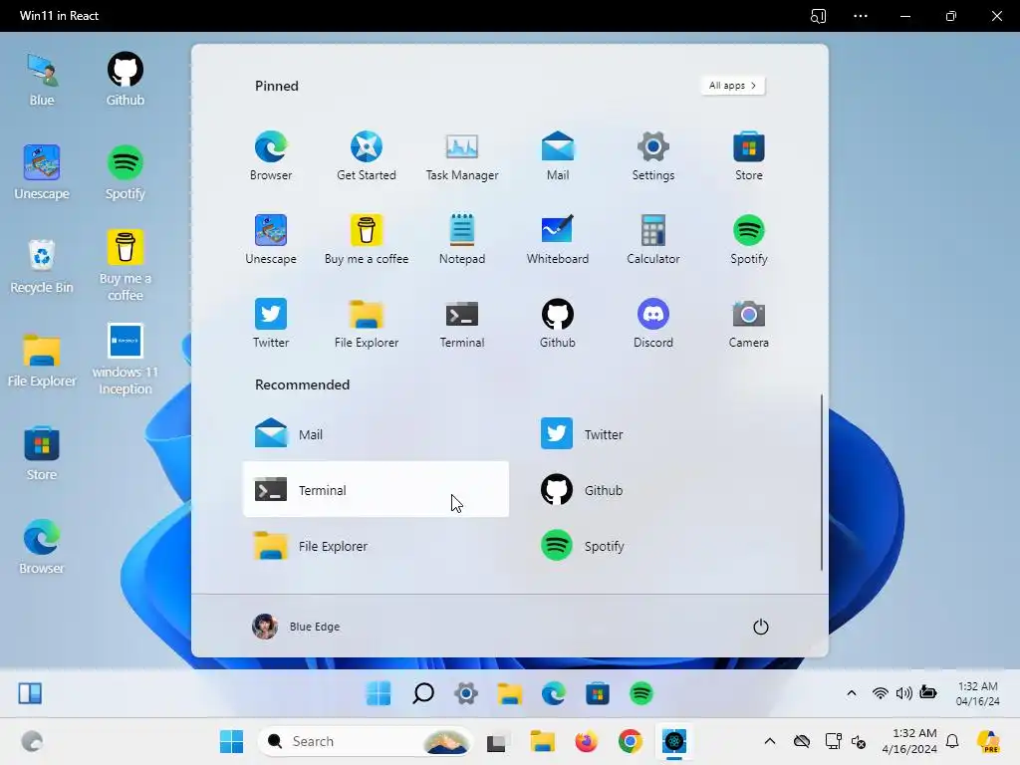Open Notepad from Pinned apps
Viewport: 1020px width, 765px height.
click(x=462, y=239)
